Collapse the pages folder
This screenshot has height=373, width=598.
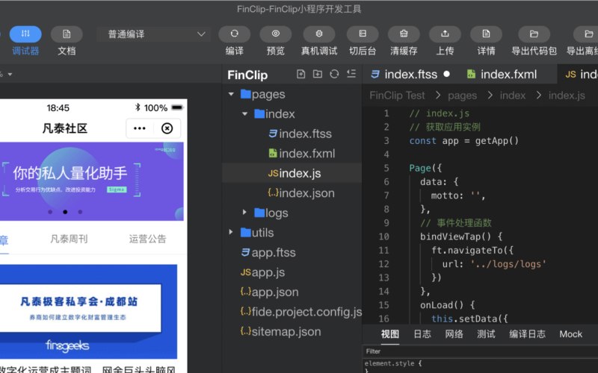231,94
